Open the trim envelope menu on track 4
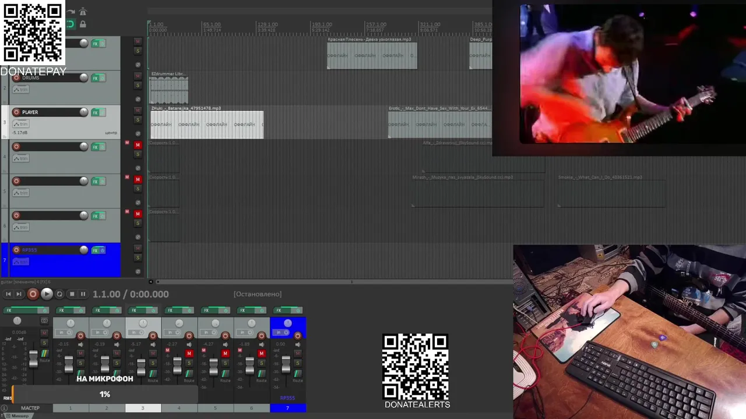The width and height of the screenshot is (746, 419). click(x=21, y=158)
